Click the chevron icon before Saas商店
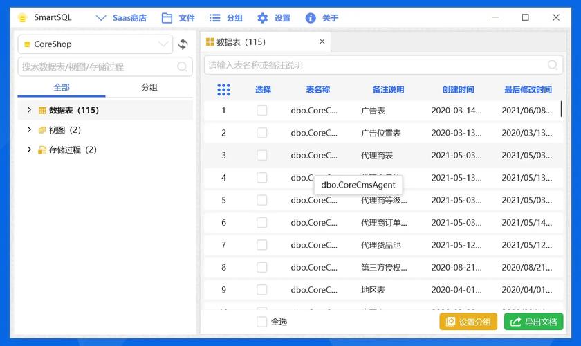Image resolution: width=581 pixels, height=346 pixels. tap(101, 18)
